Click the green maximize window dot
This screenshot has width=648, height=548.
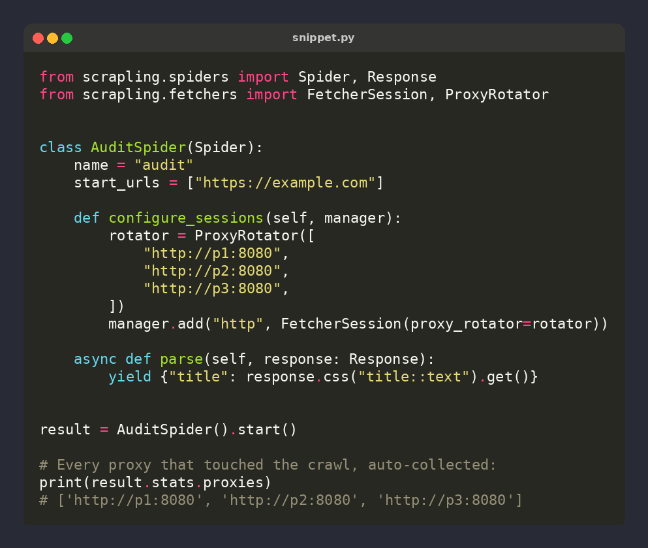pyautogui.click(x=67, y=39)
